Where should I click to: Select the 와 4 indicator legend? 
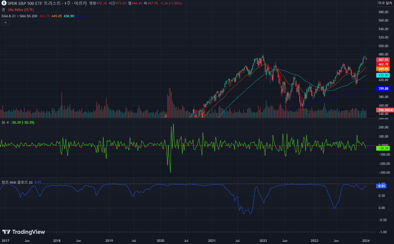[5, 123]
